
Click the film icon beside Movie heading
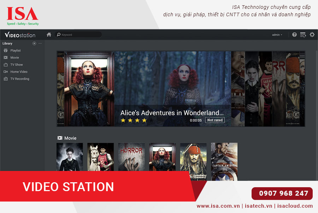[60, 138]
